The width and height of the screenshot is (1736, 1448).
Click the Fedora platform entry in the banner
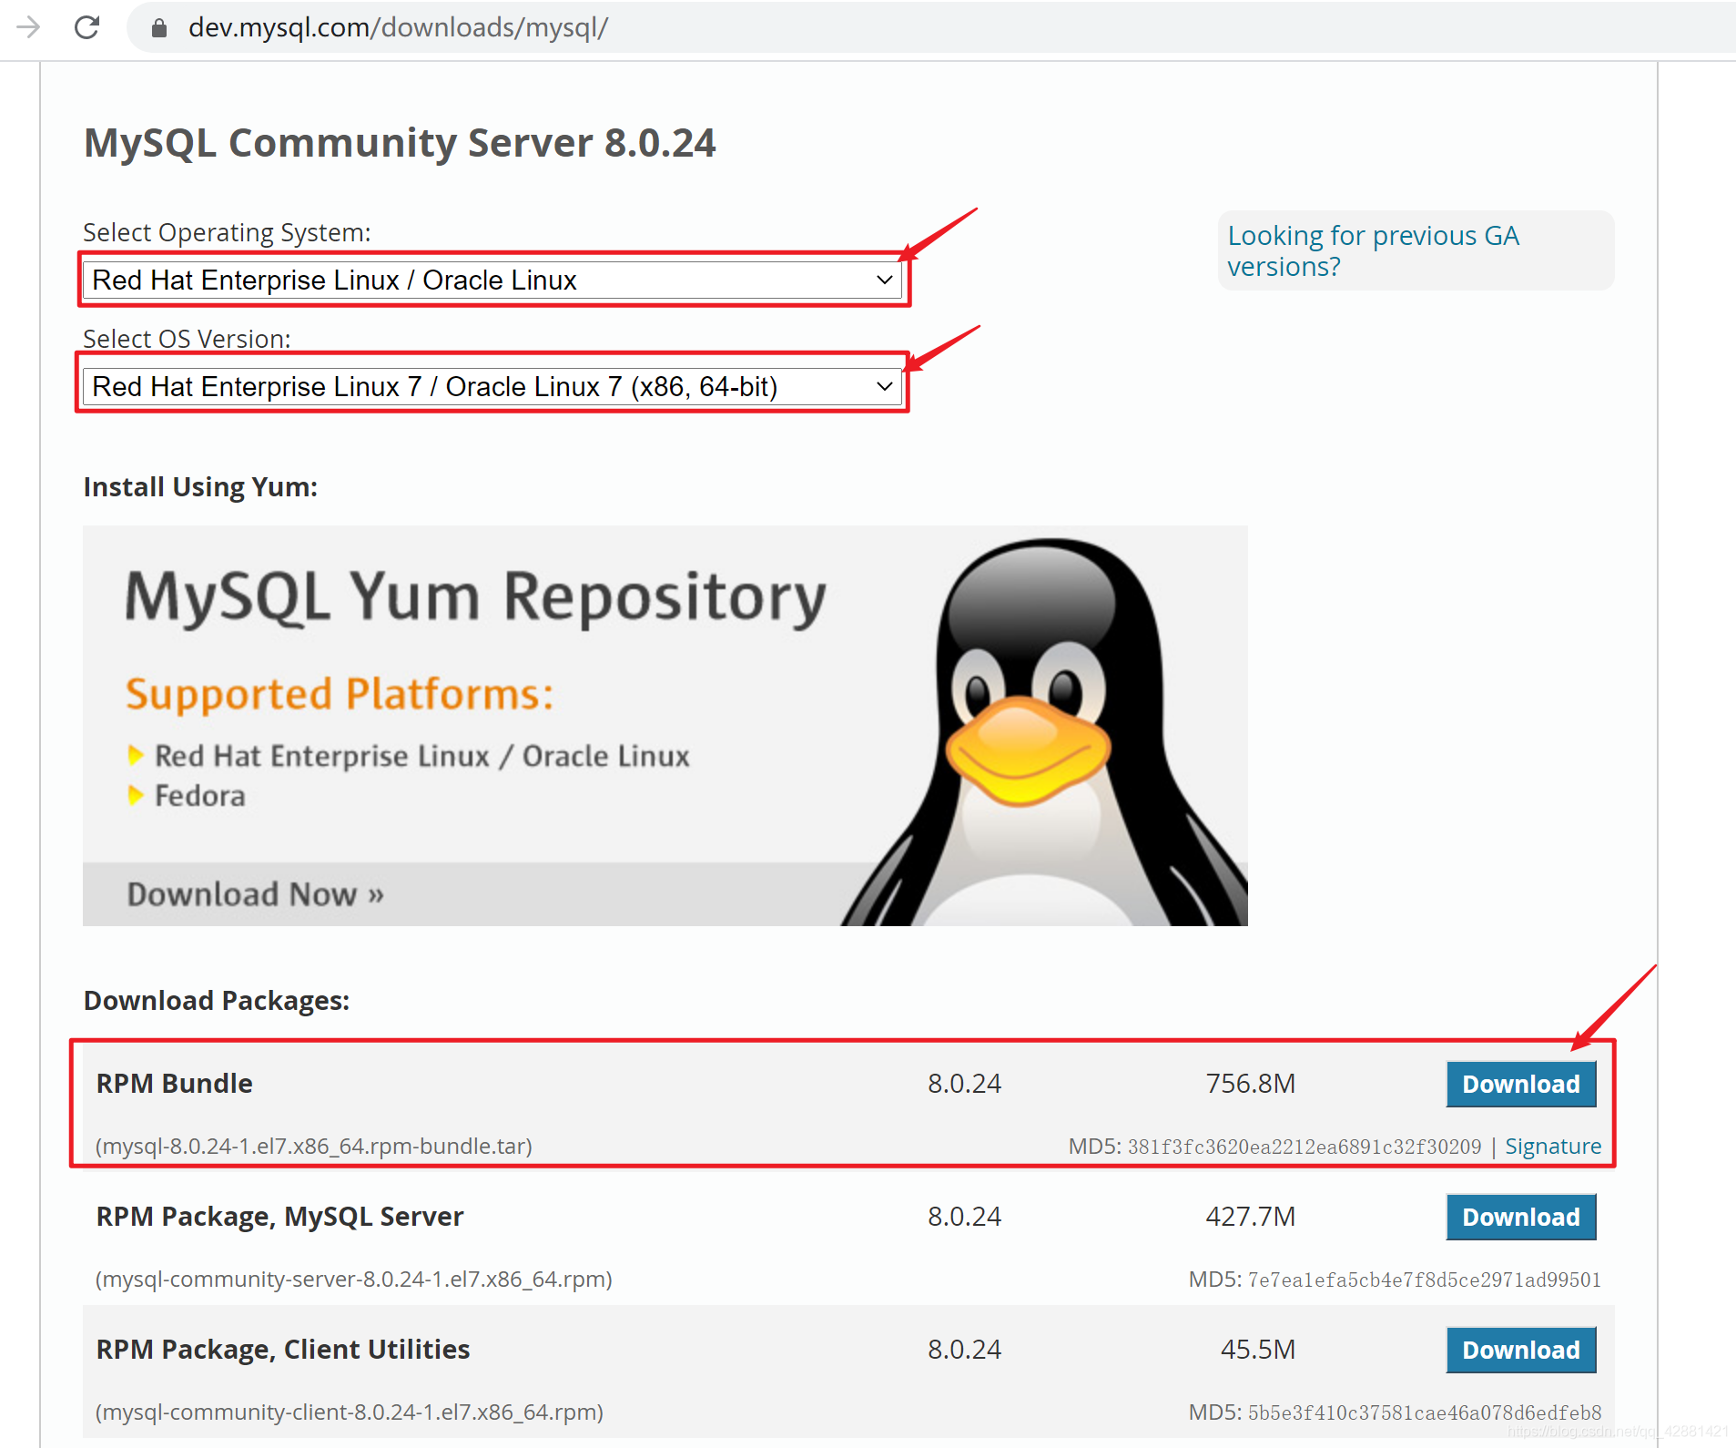click(x=200, y=796)
